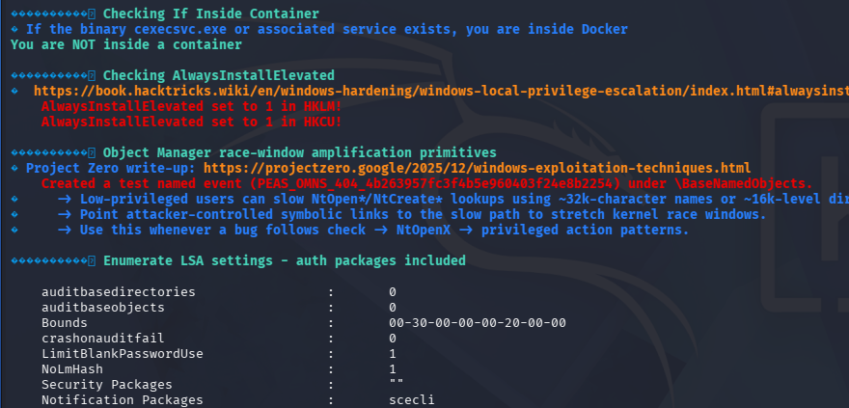Select the "Enumerate LSA settings" heading
Image resolution: width=849 pixels, height=408 pixels.
285,260
